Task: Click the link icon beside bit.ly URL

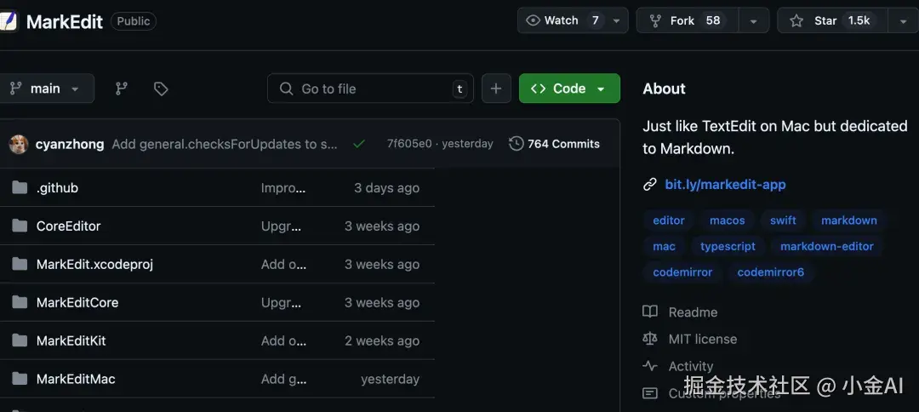Action: click(x=649, y=185)
